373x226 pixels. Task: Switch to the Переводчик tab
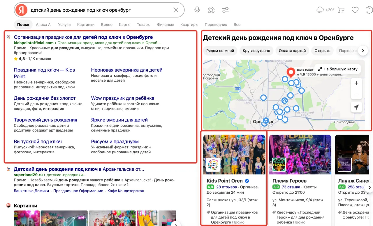tap(216, 24)
